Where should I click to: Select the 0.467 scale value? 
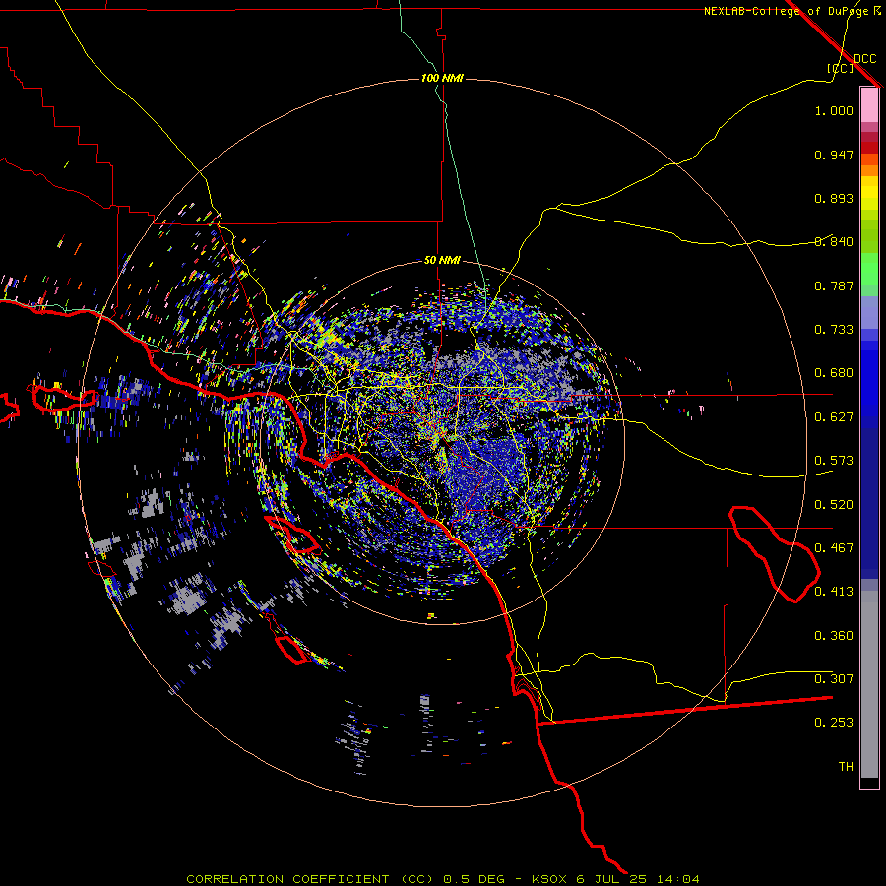click(834, 548)
